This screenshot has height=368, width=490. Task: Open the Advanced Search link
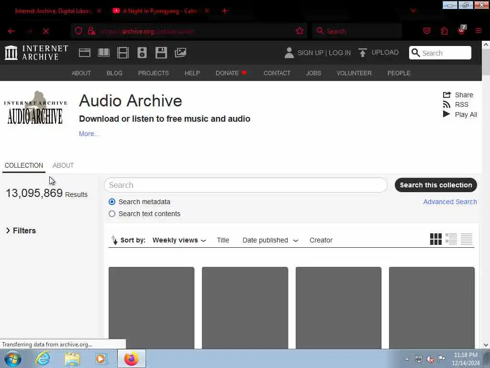point(450,202)
